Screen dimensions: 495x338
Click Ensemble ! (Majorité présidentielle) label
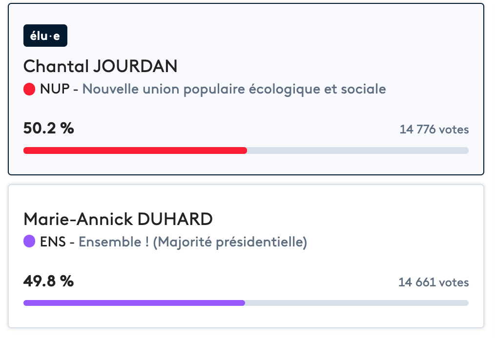(193, 242)
